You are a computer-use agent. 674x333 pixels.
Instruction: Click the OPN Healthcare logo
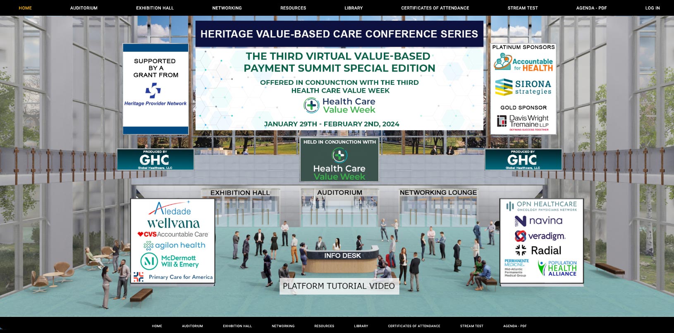pyautogui.click(x=541, y=206)
